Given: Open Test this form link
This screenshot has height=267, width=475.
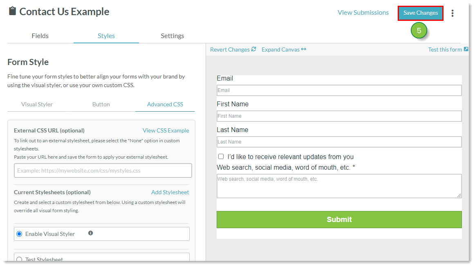Looking at the screenshot, I should coord(448,49).
